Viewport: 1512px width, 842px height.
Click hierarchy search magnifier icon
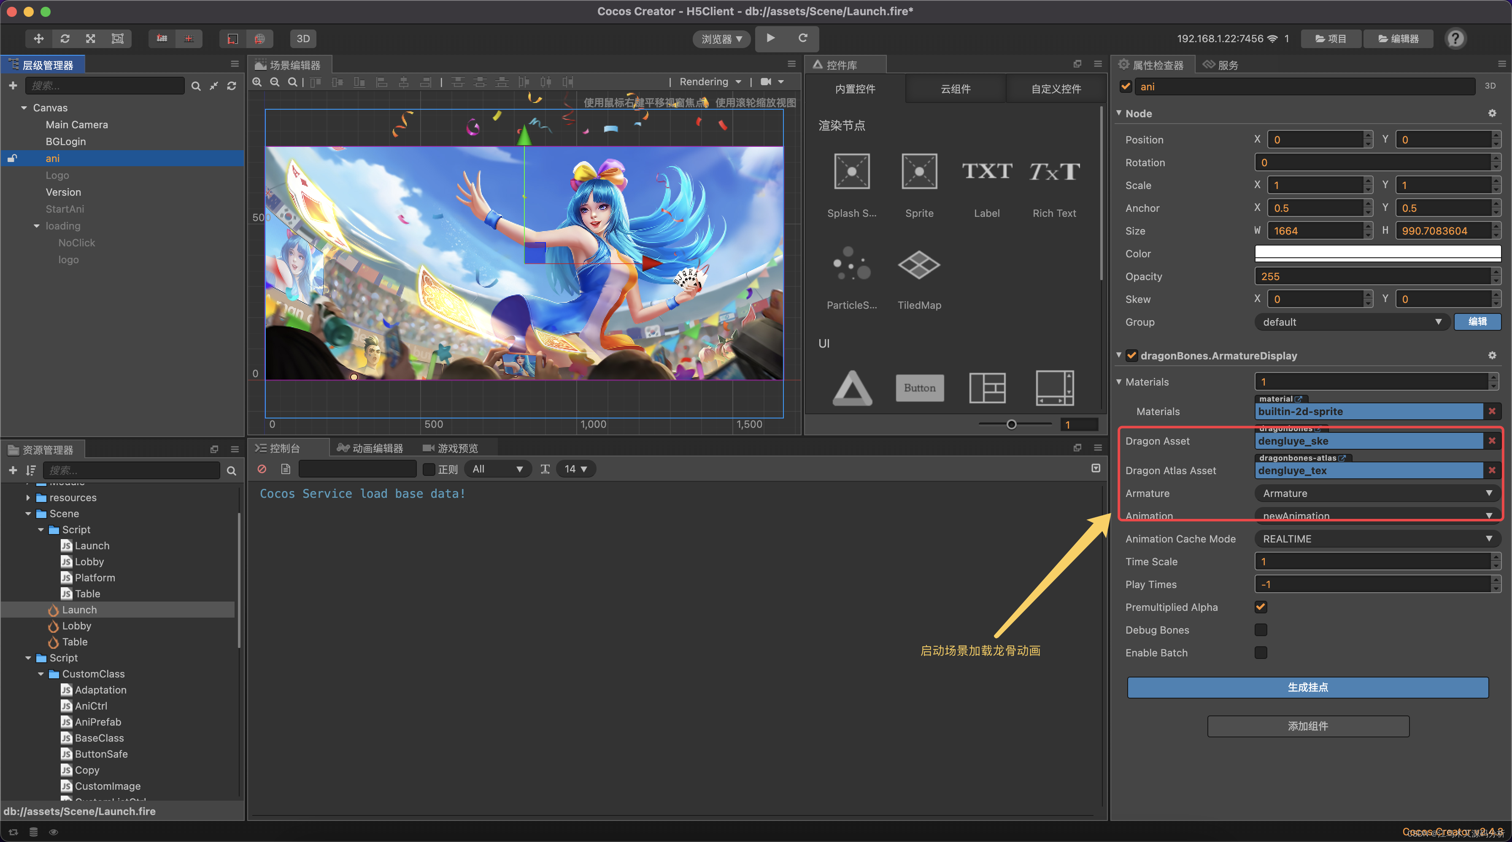click(196, 86)
